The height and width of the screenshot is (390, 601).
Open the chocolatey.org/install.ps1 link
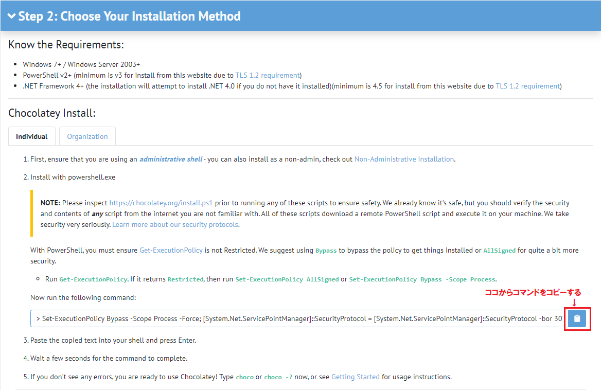[161, 203]
